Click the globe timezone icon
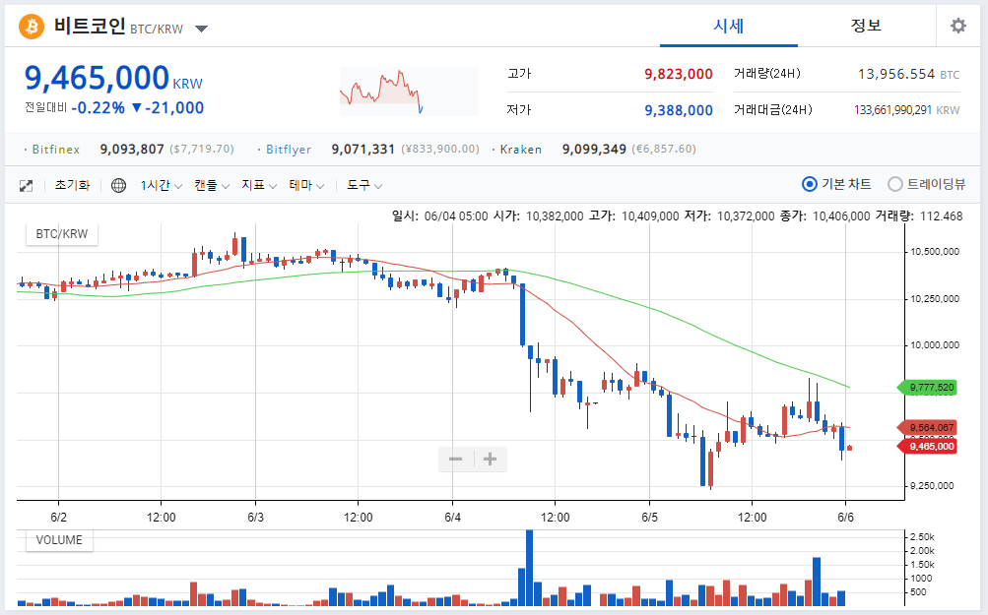 click(118, 186)
